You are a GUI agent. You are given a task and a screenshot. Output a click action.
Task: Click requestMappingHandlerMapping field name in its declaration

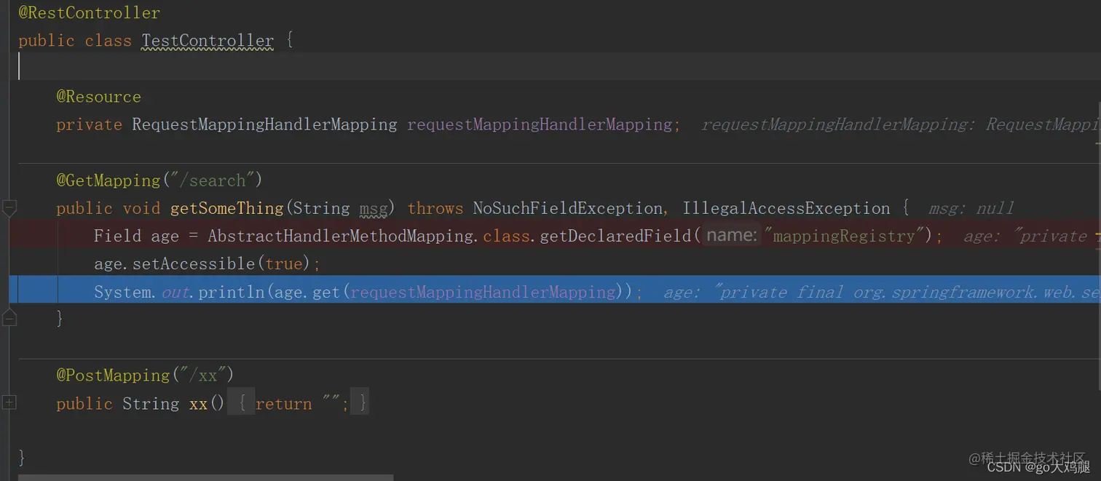click(540, 124)
